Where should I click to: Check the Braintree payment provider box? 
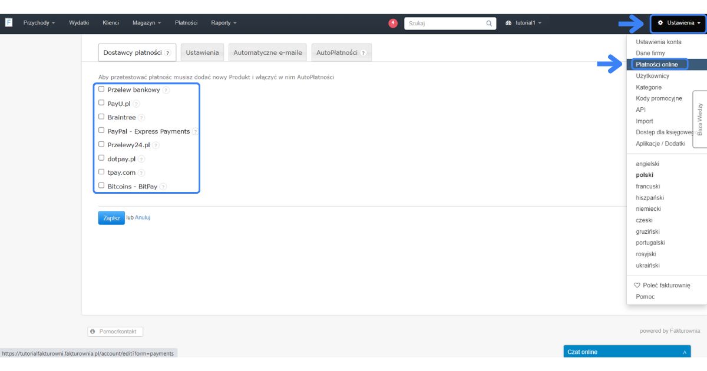101,117
